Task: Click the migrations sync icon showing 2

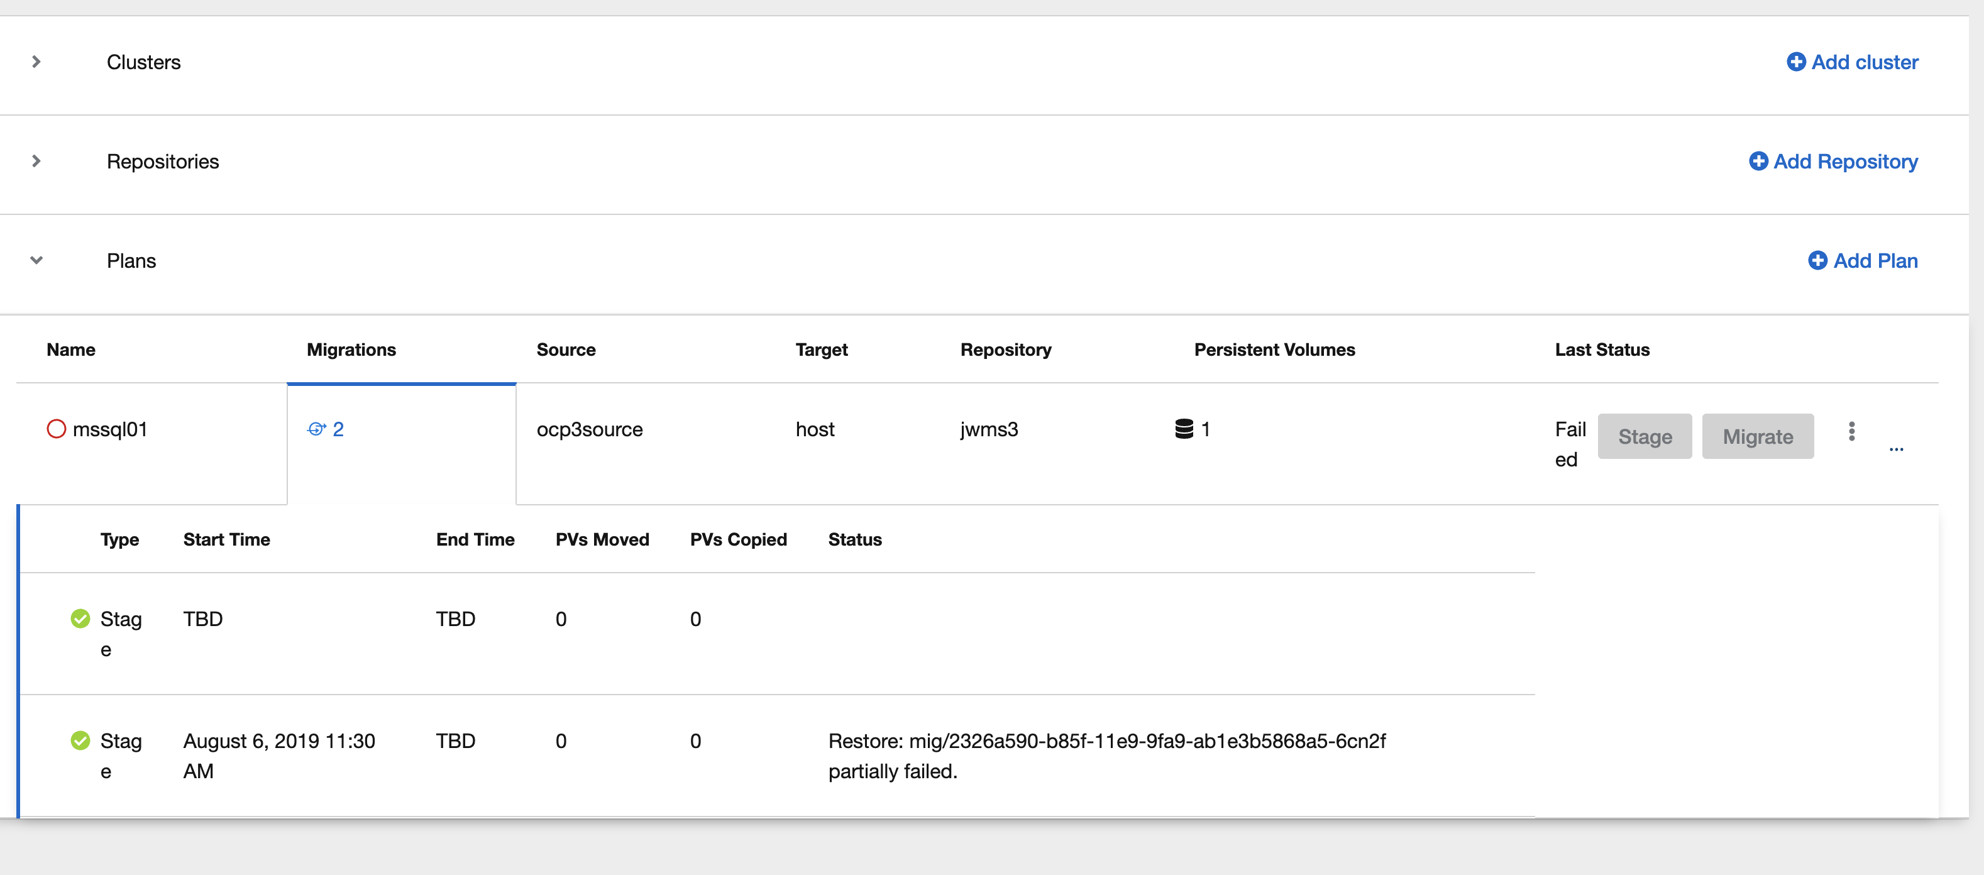Action: [326, 429]
